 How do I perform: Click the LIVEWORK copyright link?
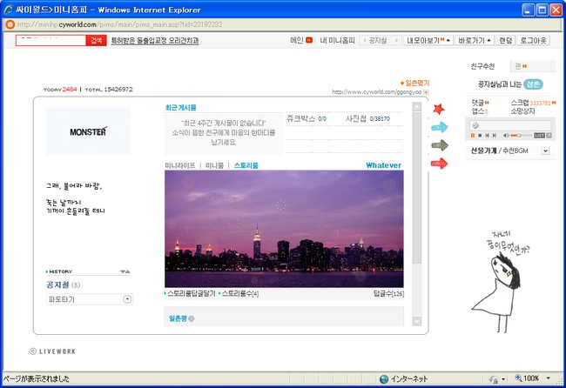[53, 351]
